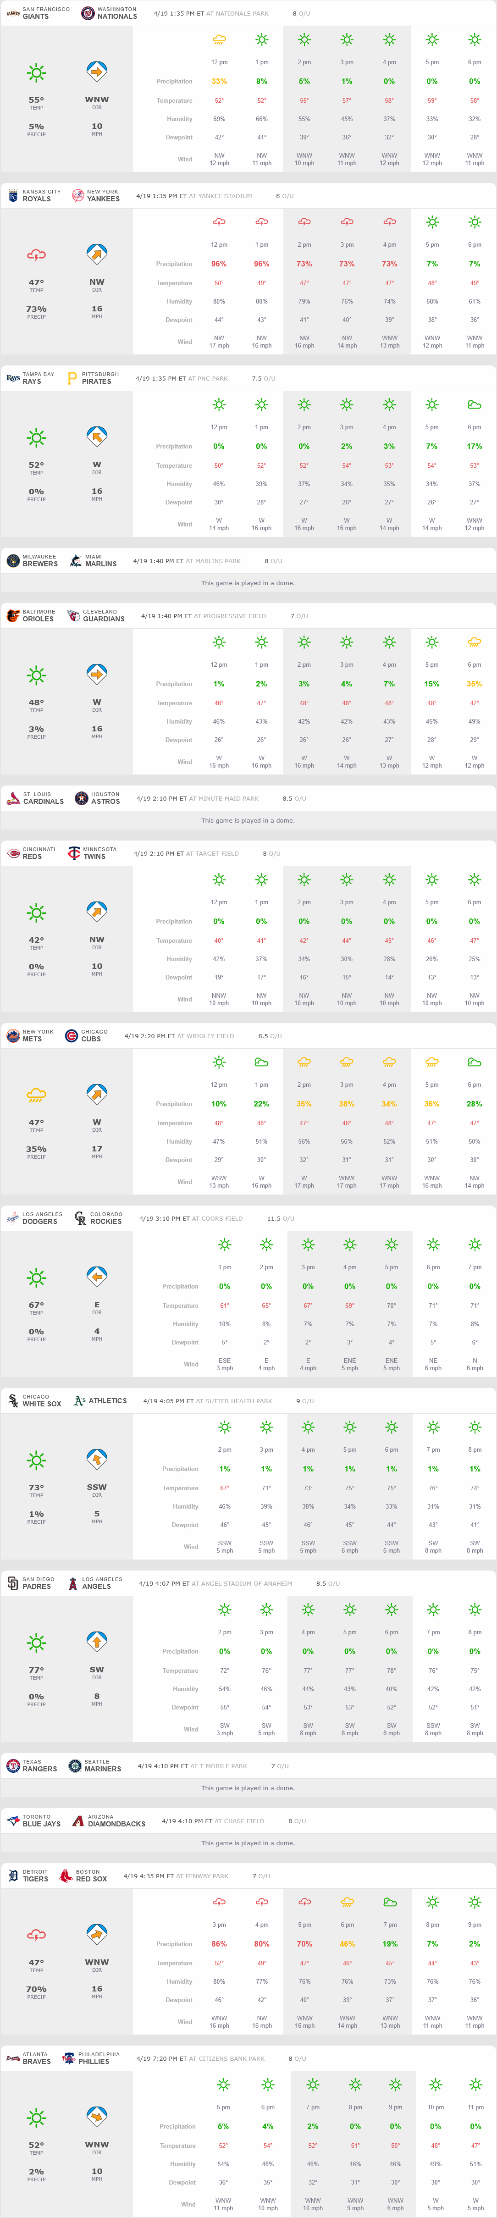This screenshot has height=2218, width=497.
Task: Click the Philadelphia Phillies logo
Action: tap(68, 2058)
